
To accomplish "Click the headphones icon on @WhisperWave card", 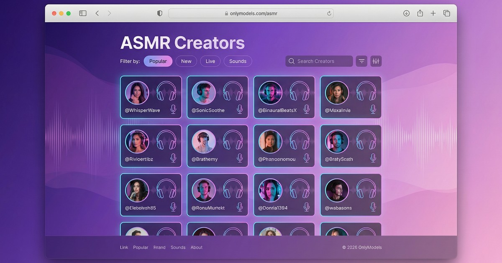I will (166, 91).
